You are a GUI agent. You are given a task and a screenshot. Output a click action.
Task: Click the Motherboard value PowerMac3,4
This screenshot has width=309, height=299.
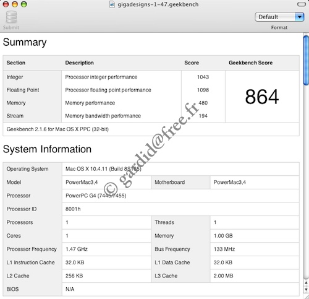tap(230, 182)
